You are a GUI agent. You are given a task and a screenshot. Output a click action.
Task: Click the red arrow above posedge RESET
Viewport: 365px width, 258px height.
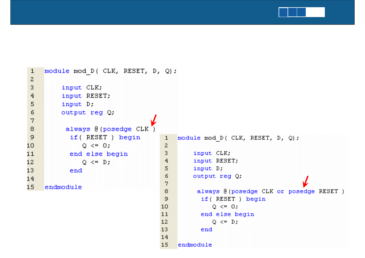pyautogui.click(x=306, y=181)
